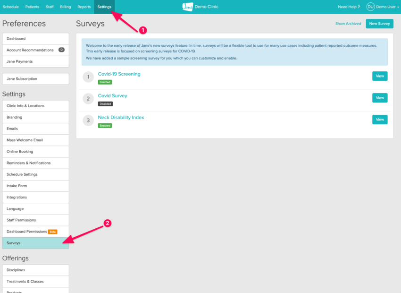401x293 pixels.
Task: Show archived surveys
Action: (x=348, y=24)
